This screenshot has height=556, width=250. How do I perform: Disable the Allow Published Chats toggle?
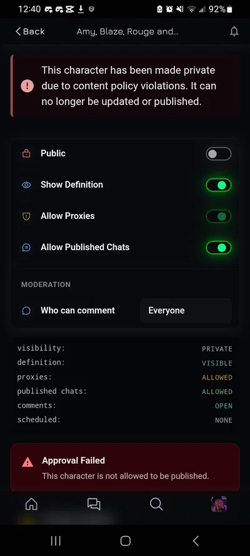219,248
